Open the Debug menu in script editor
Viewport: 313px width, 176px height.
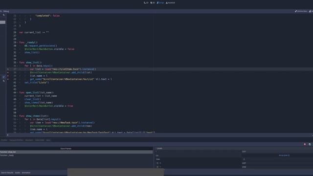(6, 11)
